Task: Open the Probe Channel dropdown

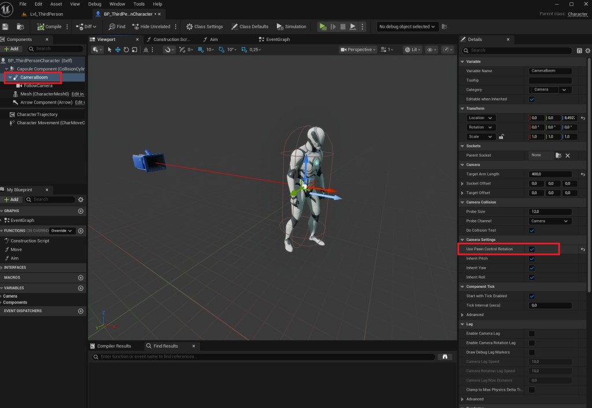Action: (x=550, y=221)
